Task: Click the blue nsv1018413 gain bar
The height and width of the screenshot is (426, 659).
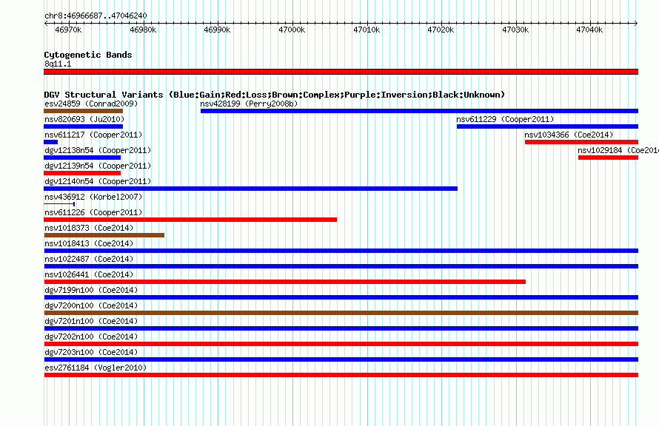Action: 341,251
